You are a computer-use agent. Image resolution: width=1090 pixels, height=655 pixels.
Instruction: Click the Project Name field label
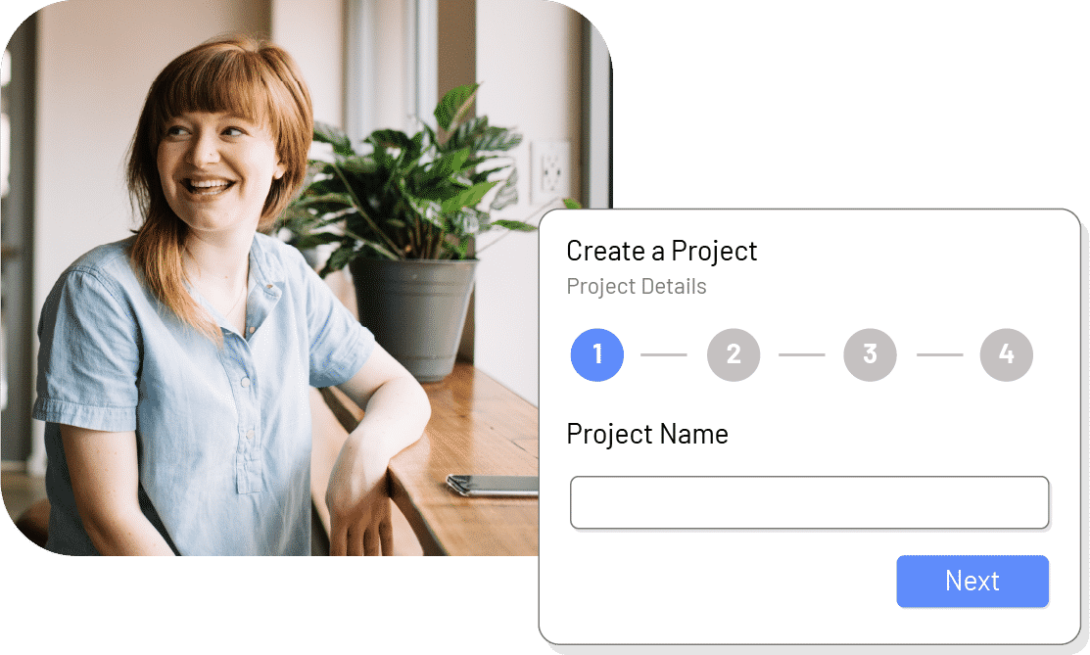[x=647, y=434]
